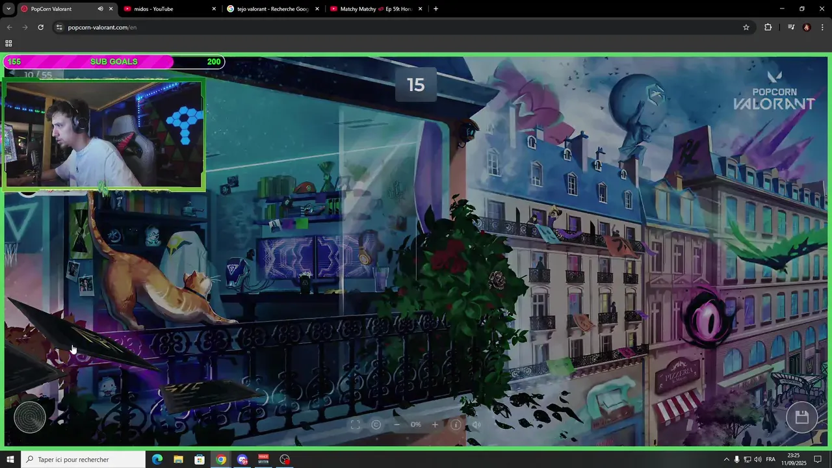832x468 pixels.
Task: Minimize the Chrome window
Action: (x=782, y=9)
